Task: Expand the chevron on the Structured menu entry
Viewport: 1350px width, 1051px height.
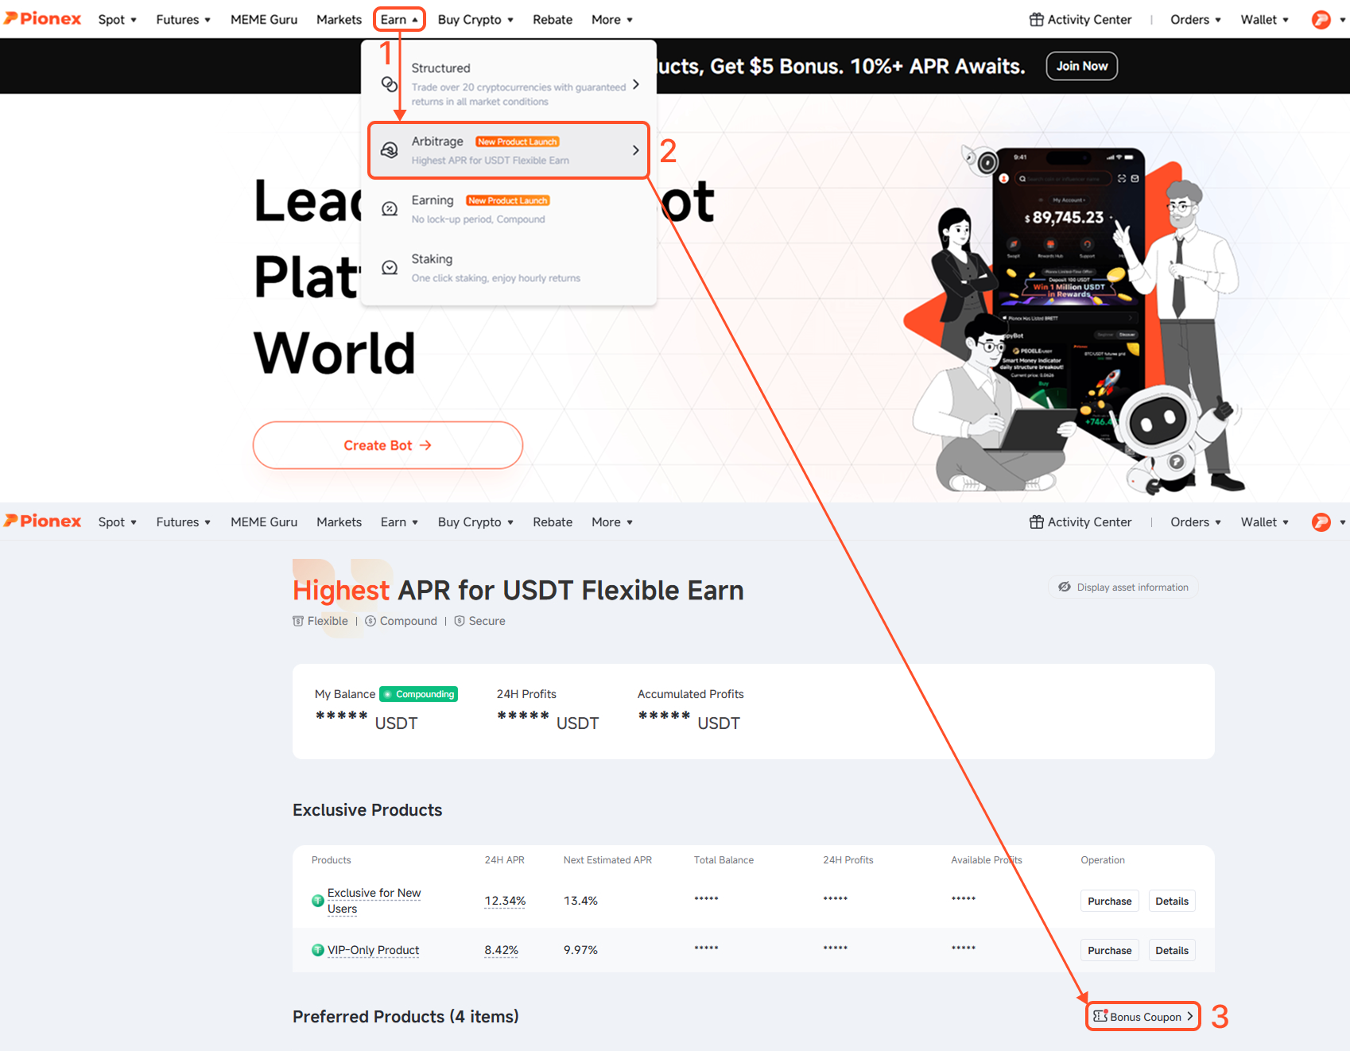Action: point(635,84)
